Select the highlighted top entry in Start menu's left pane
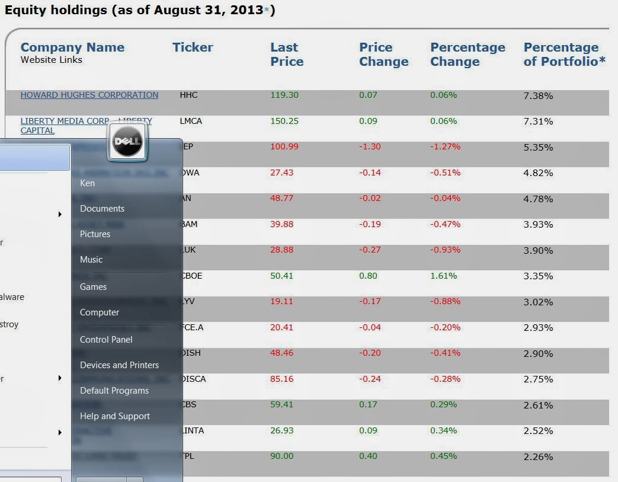Image resolution: width=618 pixels, height=482 pixels. [34, 158]
